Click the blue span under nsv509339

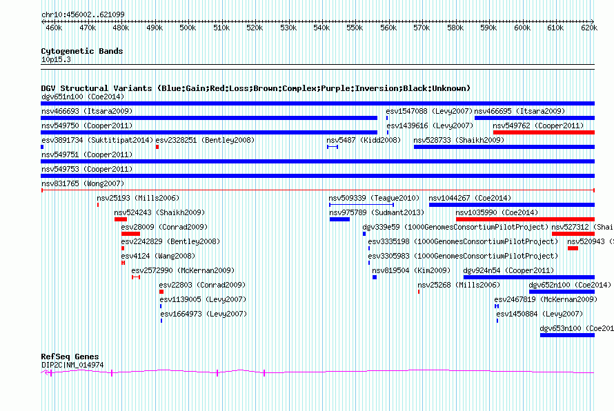[362, 205]
